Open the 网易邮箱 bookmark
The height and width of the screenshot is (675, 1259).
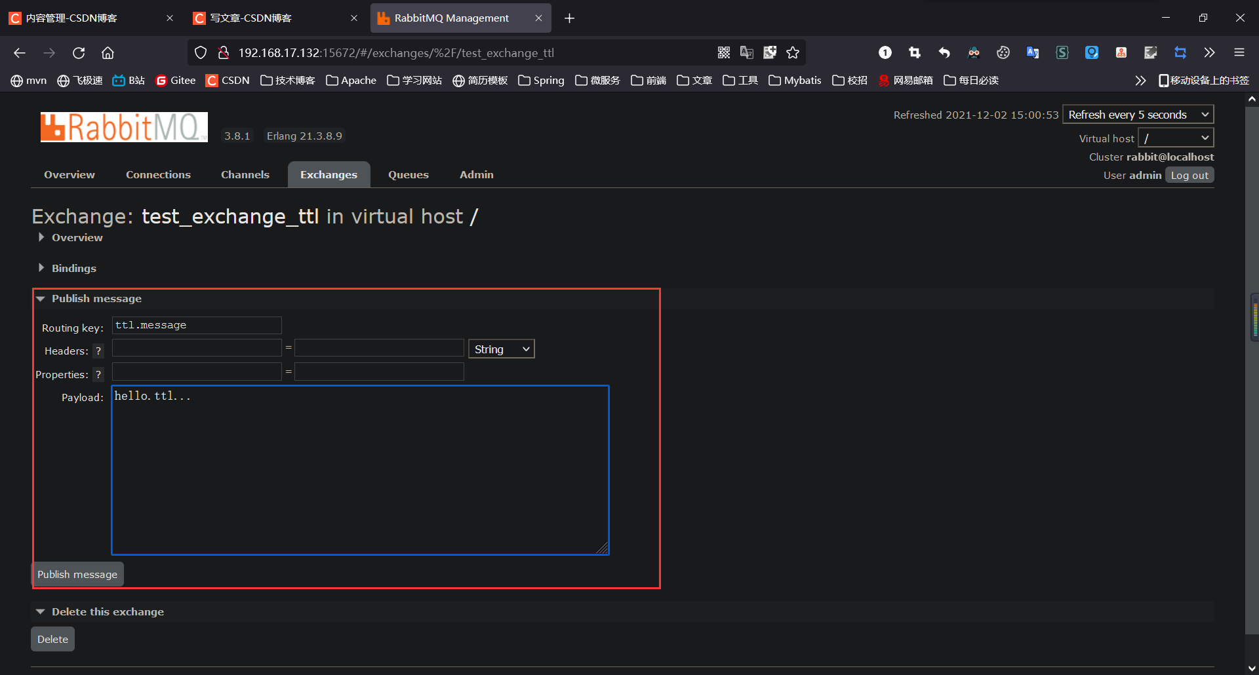(906, 81)
